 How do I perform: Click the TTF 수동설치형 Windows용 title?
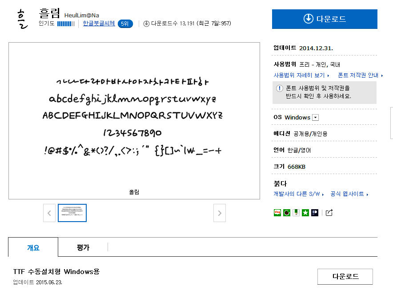tap(56, 272)
